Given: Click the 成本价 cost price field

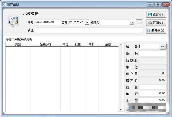Looking at the screenshot, I should [153, 80].
